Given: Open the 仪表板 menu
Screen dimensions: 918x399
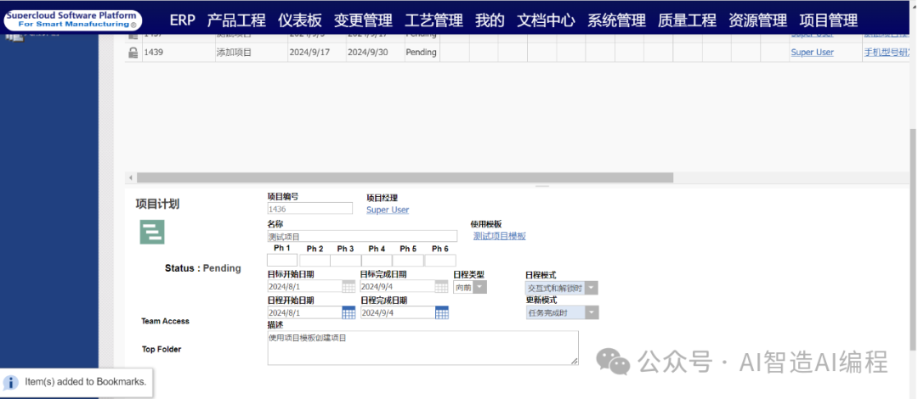Looking at the screenshot, I should pos(300,21).
